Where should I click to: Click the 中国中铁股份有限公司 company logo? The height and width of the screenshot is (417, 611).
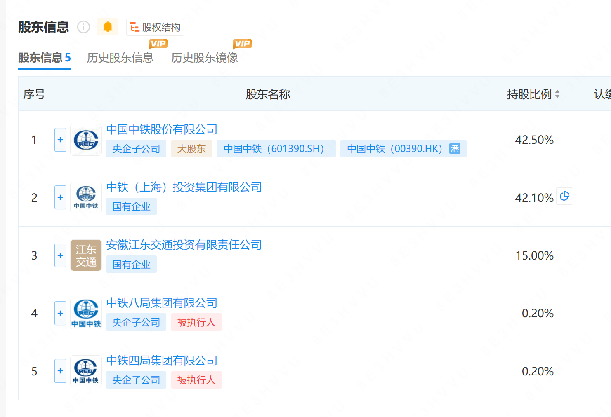coord(86,140)
